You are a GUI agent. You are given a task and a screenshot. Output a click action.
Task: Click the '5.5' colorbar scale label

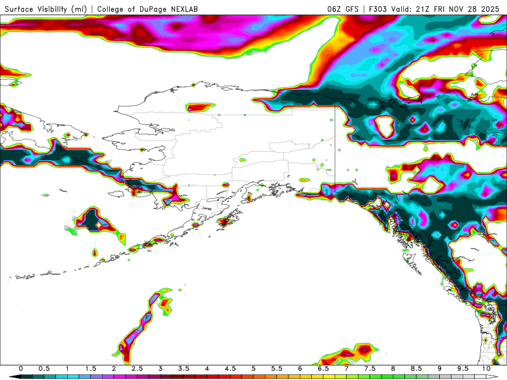point(277,369)
